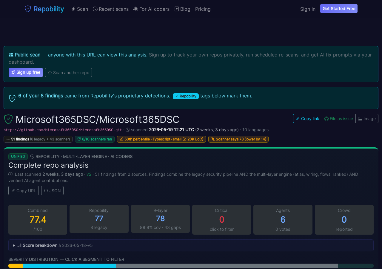Visit the Blog
Screen dimensions: 382x269
[x=182, y=9]
